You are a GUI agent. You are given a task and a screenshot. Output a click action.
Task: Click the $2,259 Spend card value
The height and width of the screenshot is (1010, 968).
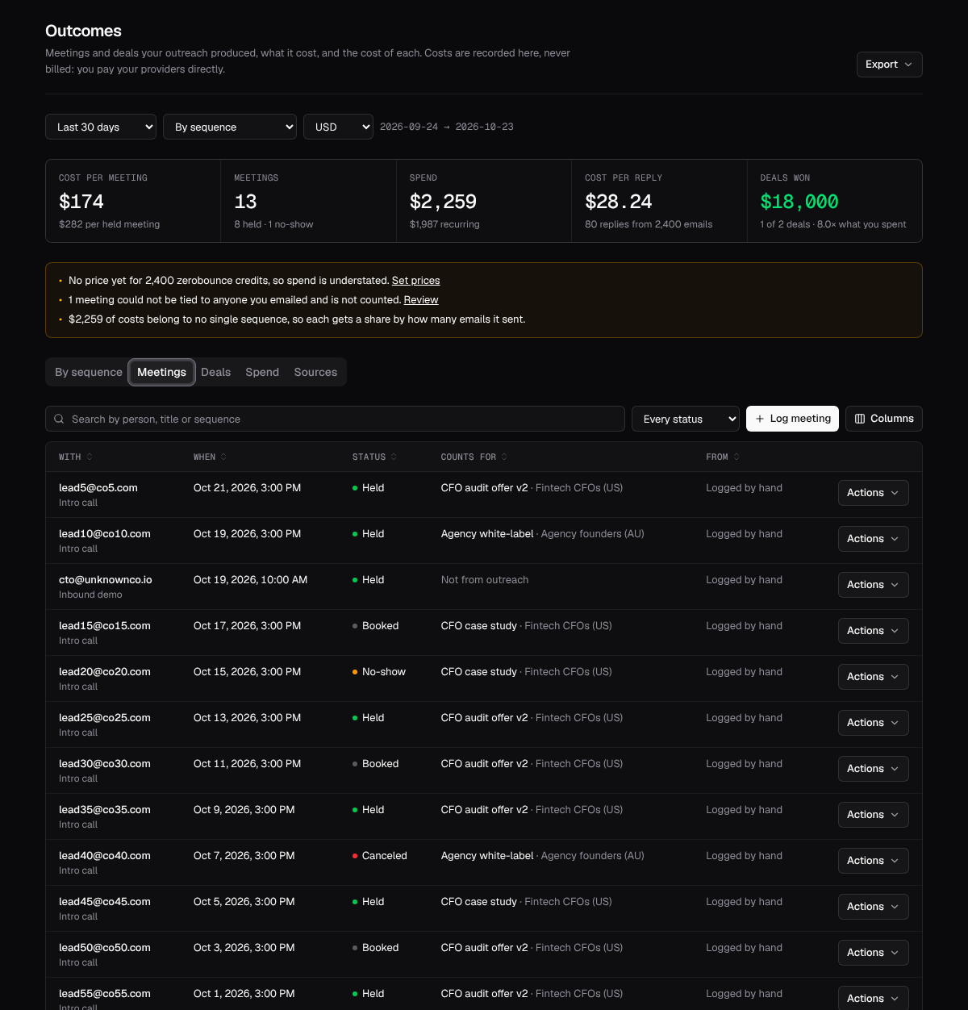click(443, 202)
